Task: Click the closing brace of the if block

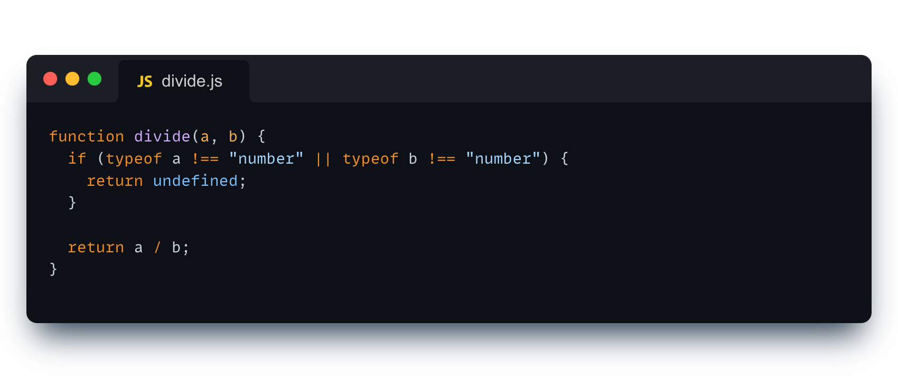Action: tap(72, 203)
